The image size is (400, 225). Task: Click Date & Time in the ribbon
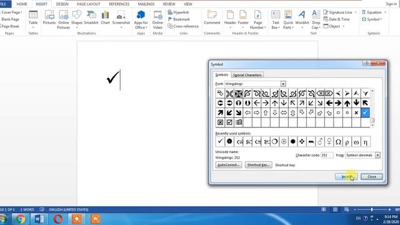coord(337,19)
